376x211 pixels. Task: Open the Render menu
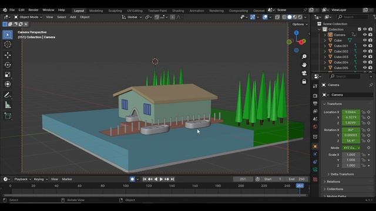[x=33, y=10]
